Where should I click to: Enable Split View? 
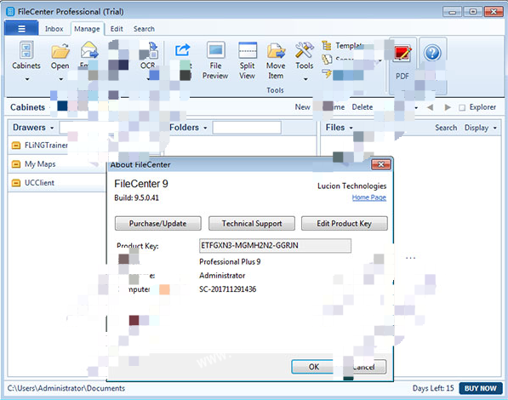pos(248,60)
